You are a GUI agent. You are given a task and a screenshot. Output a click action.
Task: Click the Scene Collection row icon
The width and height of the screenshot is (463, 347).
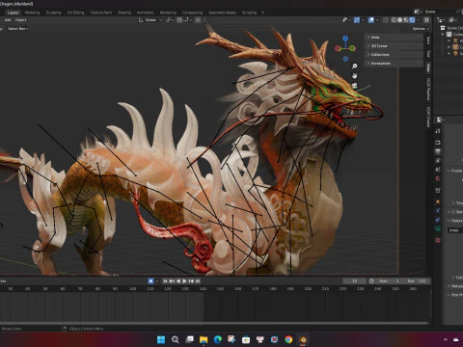[x=443, y=28]
